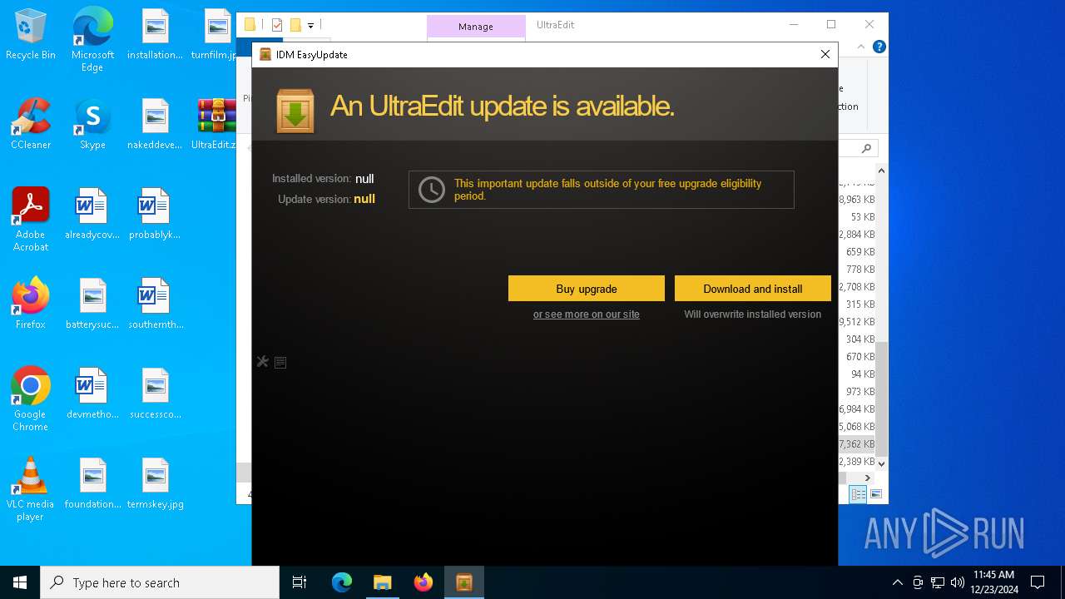Open the notification center
This screenshot has height=599, width=1065.
[1038, 582]
